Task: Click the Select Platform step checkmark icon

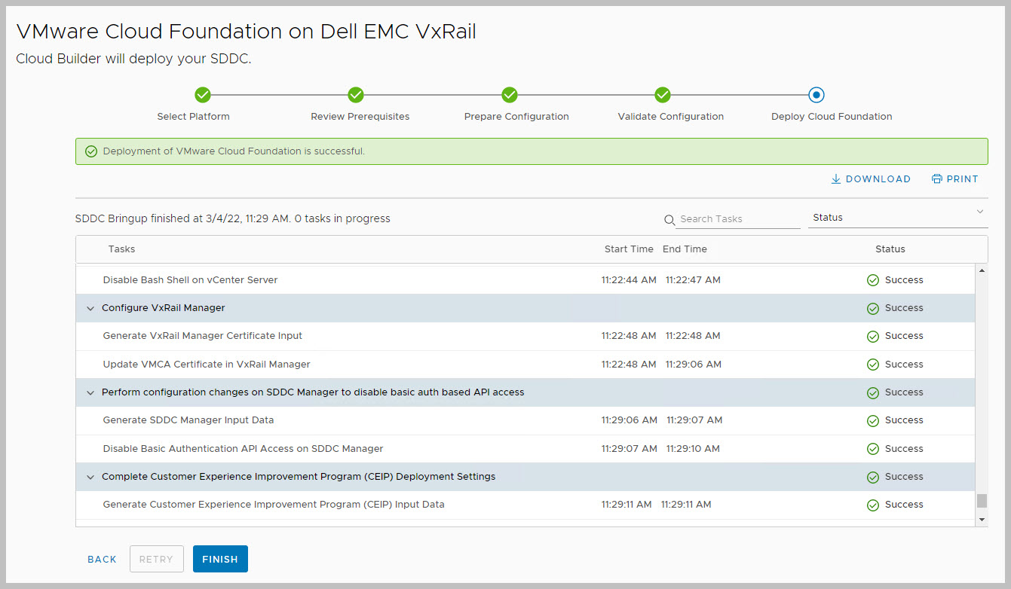Action: tap(202, 95)
